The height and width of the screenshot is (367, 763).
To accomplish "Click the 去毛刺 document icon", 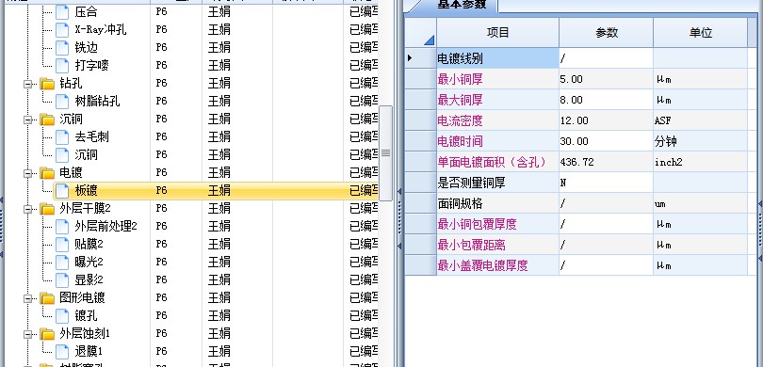I will [62, 137].
